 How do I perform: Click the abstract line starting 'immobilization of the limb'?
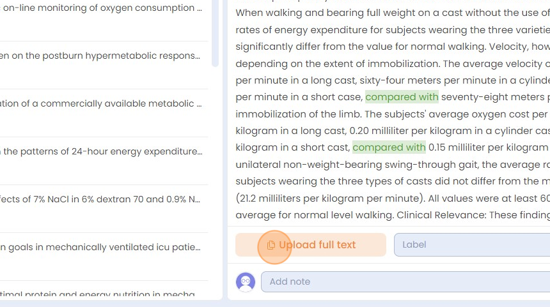[x=393, y=114]
